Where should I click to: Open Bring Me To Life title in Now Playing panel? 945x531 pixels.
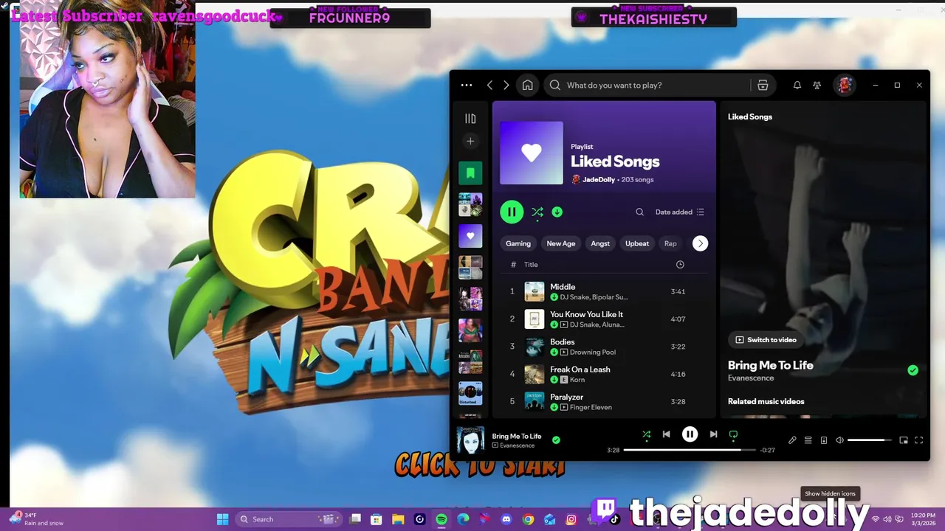770,365
